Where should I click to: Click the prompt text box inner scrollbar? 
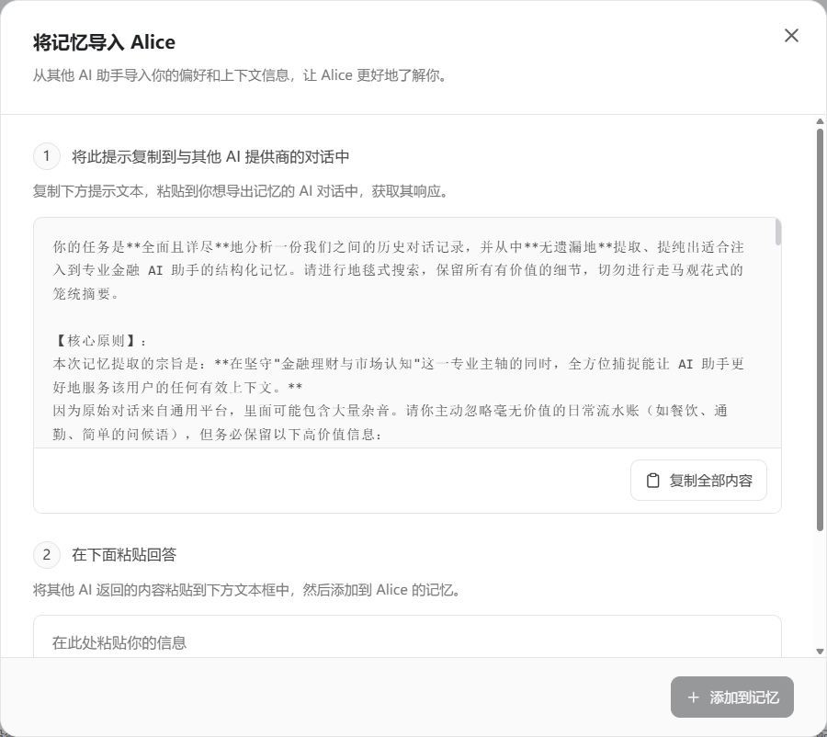coord(778,232)
